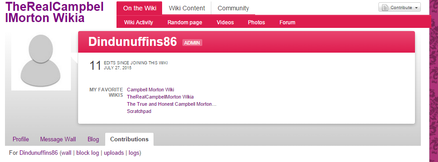Open a Random page

point(185,22)
